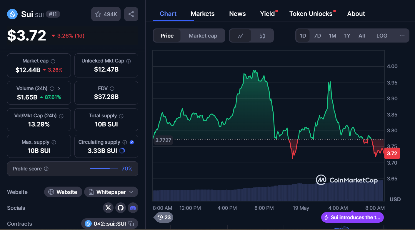The image size is (415, 230).
Task: Open the chart more options ellipsis
Action: (402, 36)
